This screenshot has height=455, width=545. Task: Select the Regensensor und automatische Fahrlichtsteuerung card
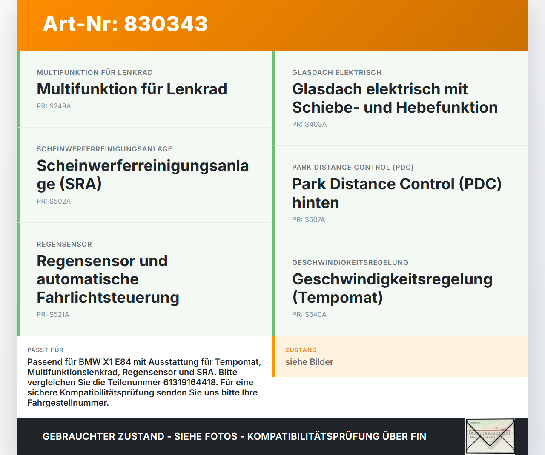pyautogui.click(x=145, y=279)
